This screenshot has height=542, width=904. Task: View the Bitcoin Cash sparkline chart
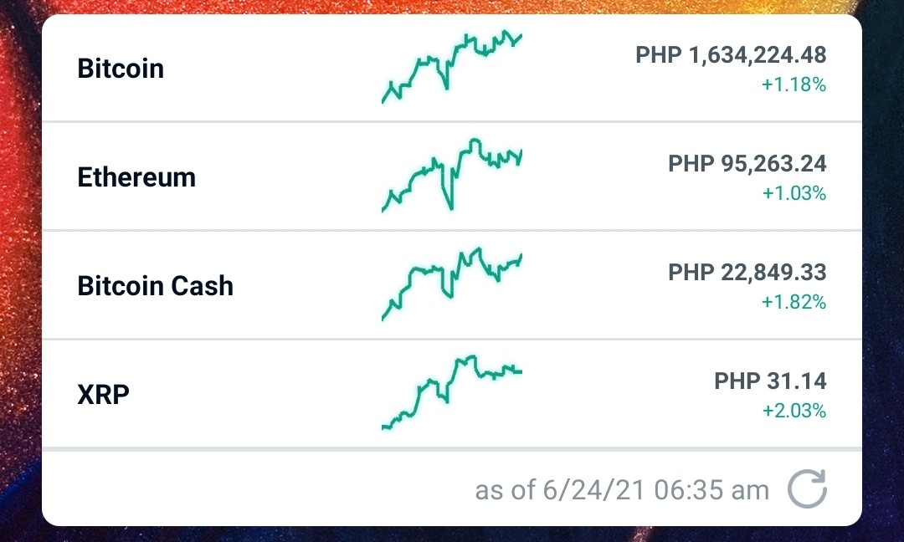pos(451,284)
